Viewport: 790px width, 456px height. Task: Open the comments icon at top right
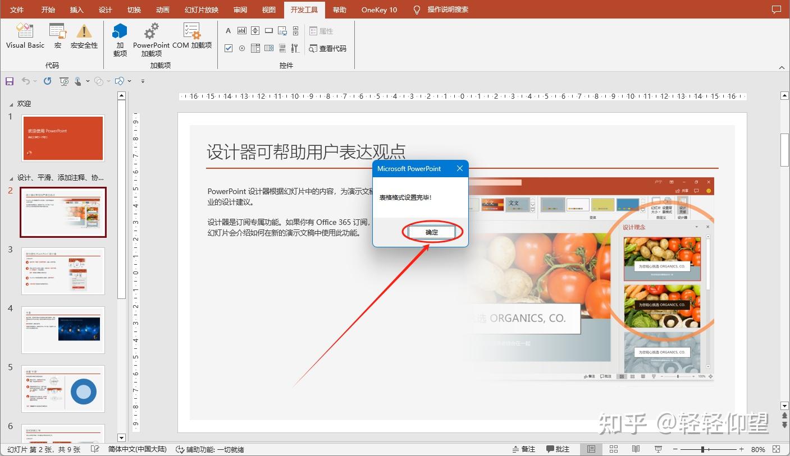(x=777, y=10)
